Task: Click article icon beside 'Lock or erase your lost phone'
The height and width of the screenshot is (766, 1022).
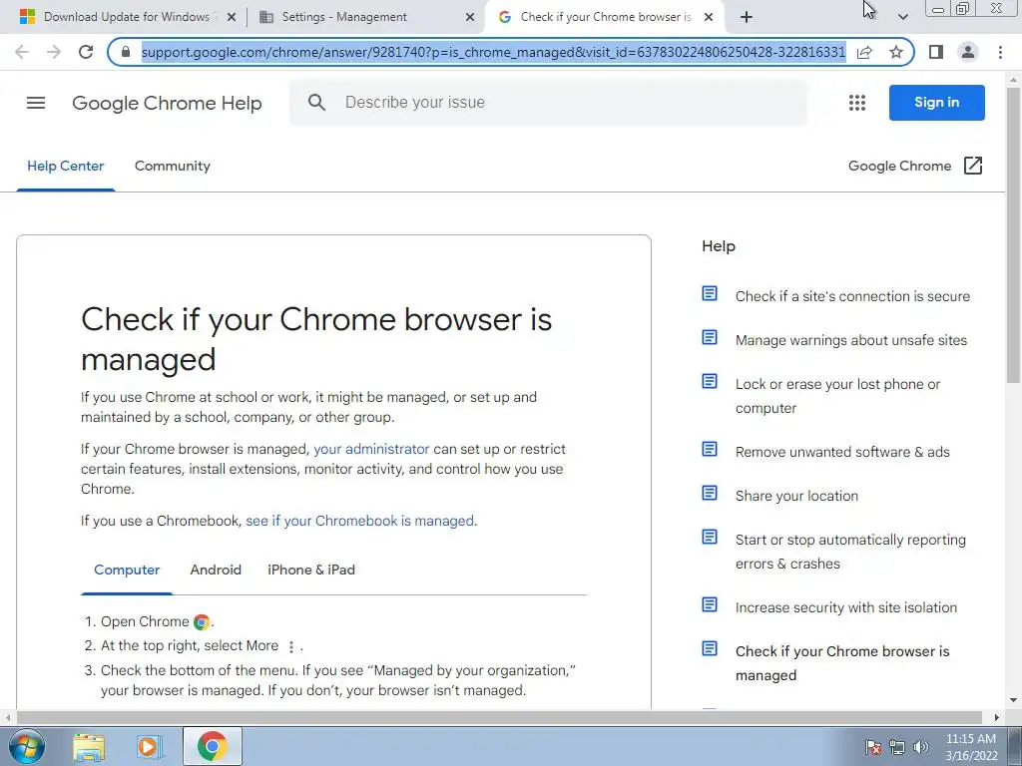Action: point(710,381)
